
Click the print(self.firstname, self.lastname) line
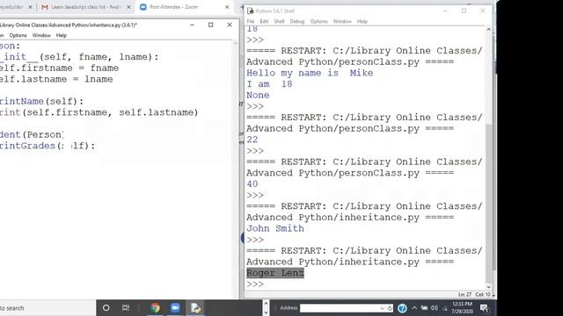tap(99, 112)
